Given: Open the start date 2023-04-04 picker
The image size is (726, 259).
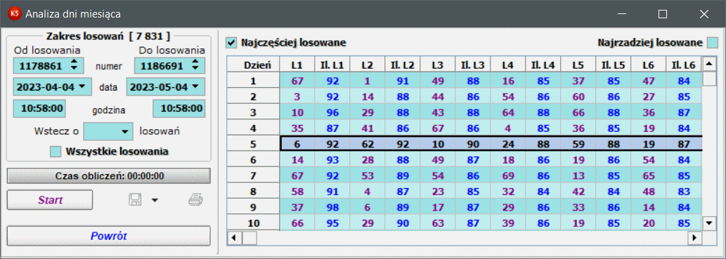Looking at the screenshot, I should point(82,86).
